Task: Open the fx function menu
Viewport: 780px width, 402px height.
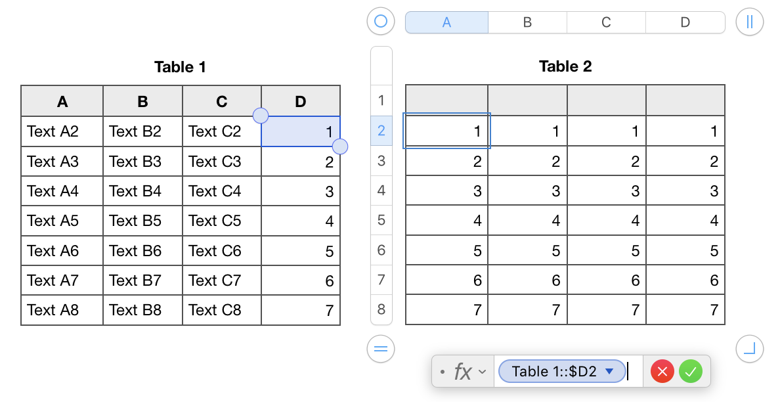Action: click(469, 372)
